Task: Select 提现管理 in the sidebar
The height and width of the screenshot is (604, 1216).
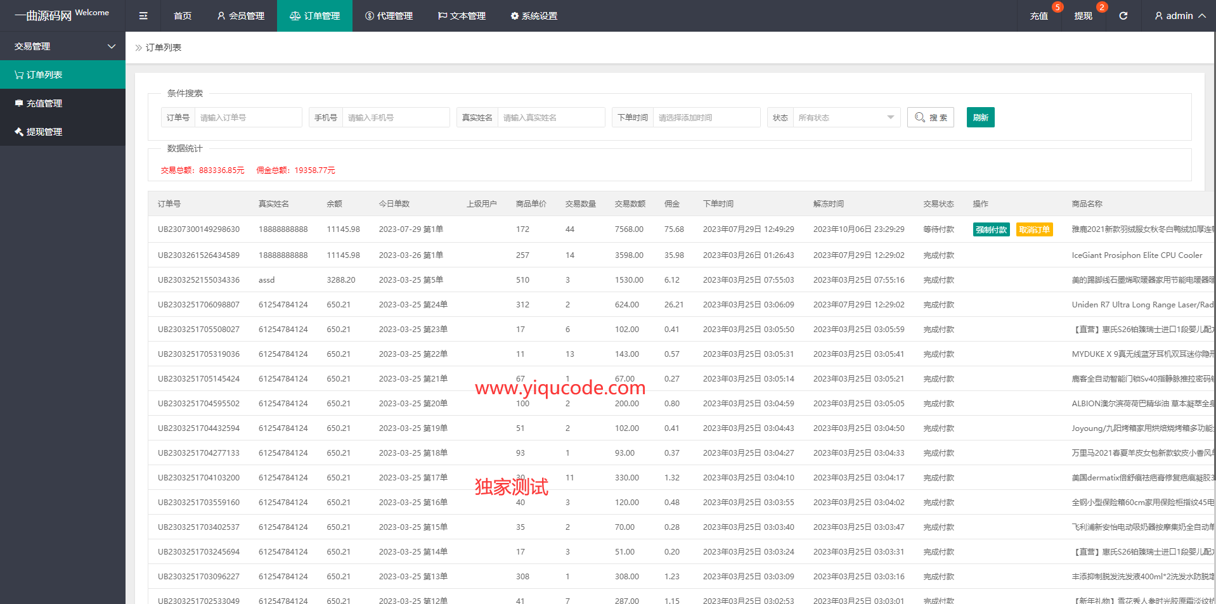Action: tap(63, 132)
